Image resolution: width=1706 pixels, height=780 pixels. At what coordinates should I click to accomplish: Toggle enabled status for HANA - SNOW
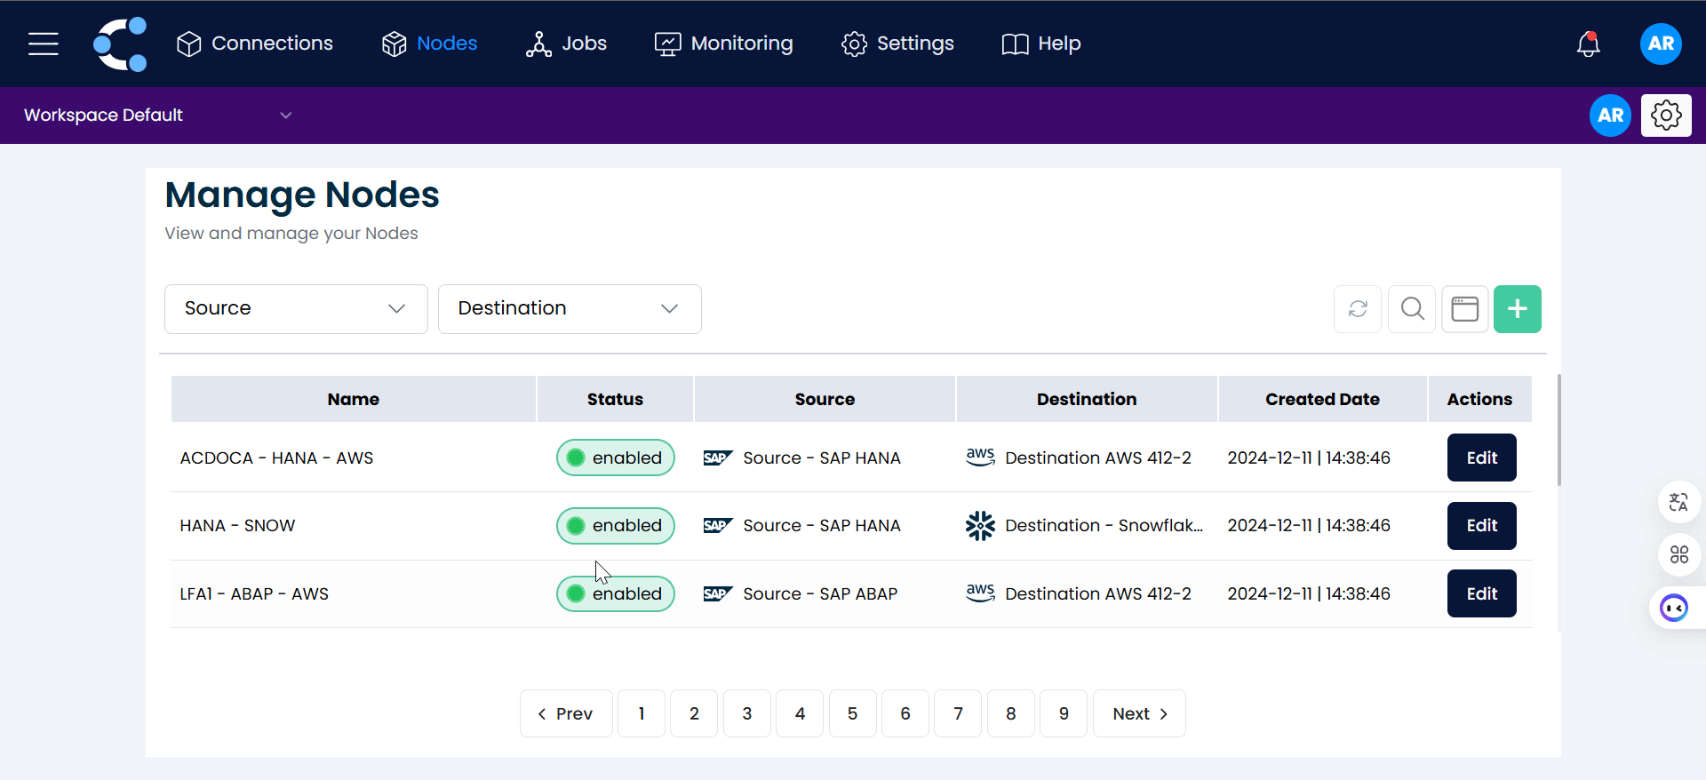click(x=615, y=526)
